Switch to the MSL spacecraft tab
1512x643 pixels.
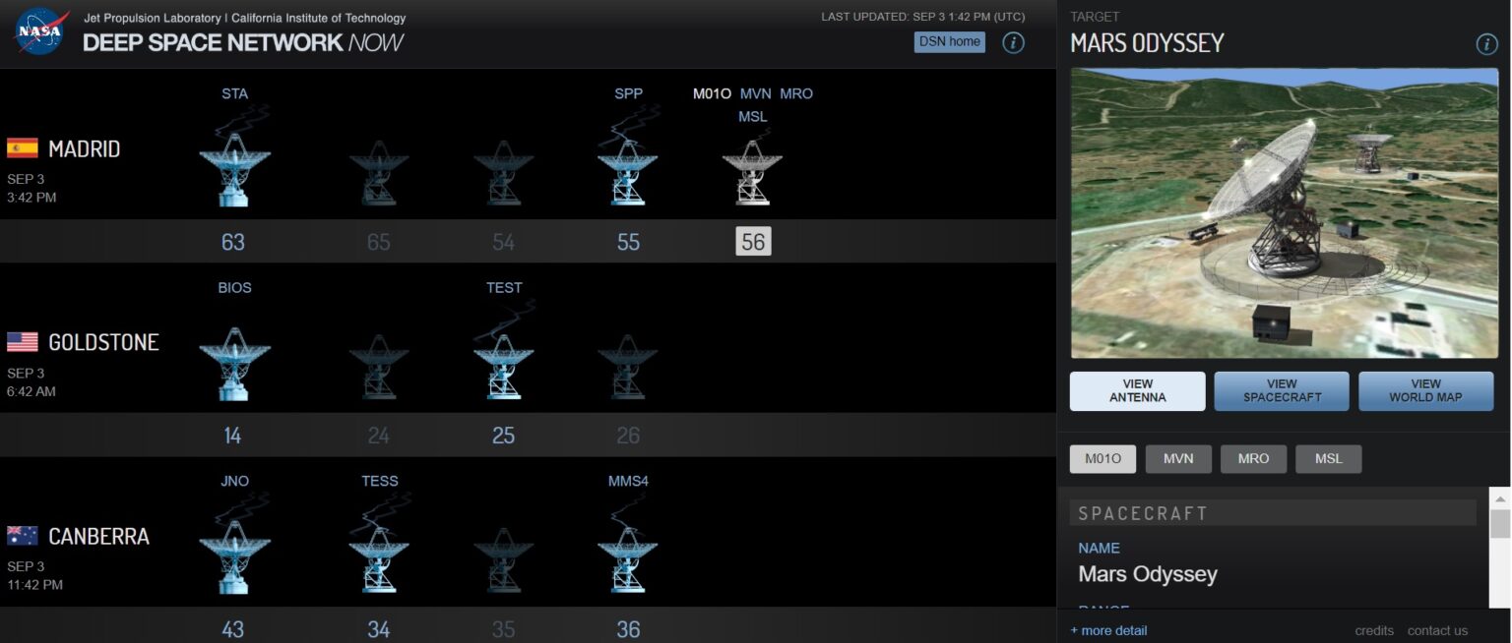1328,458
